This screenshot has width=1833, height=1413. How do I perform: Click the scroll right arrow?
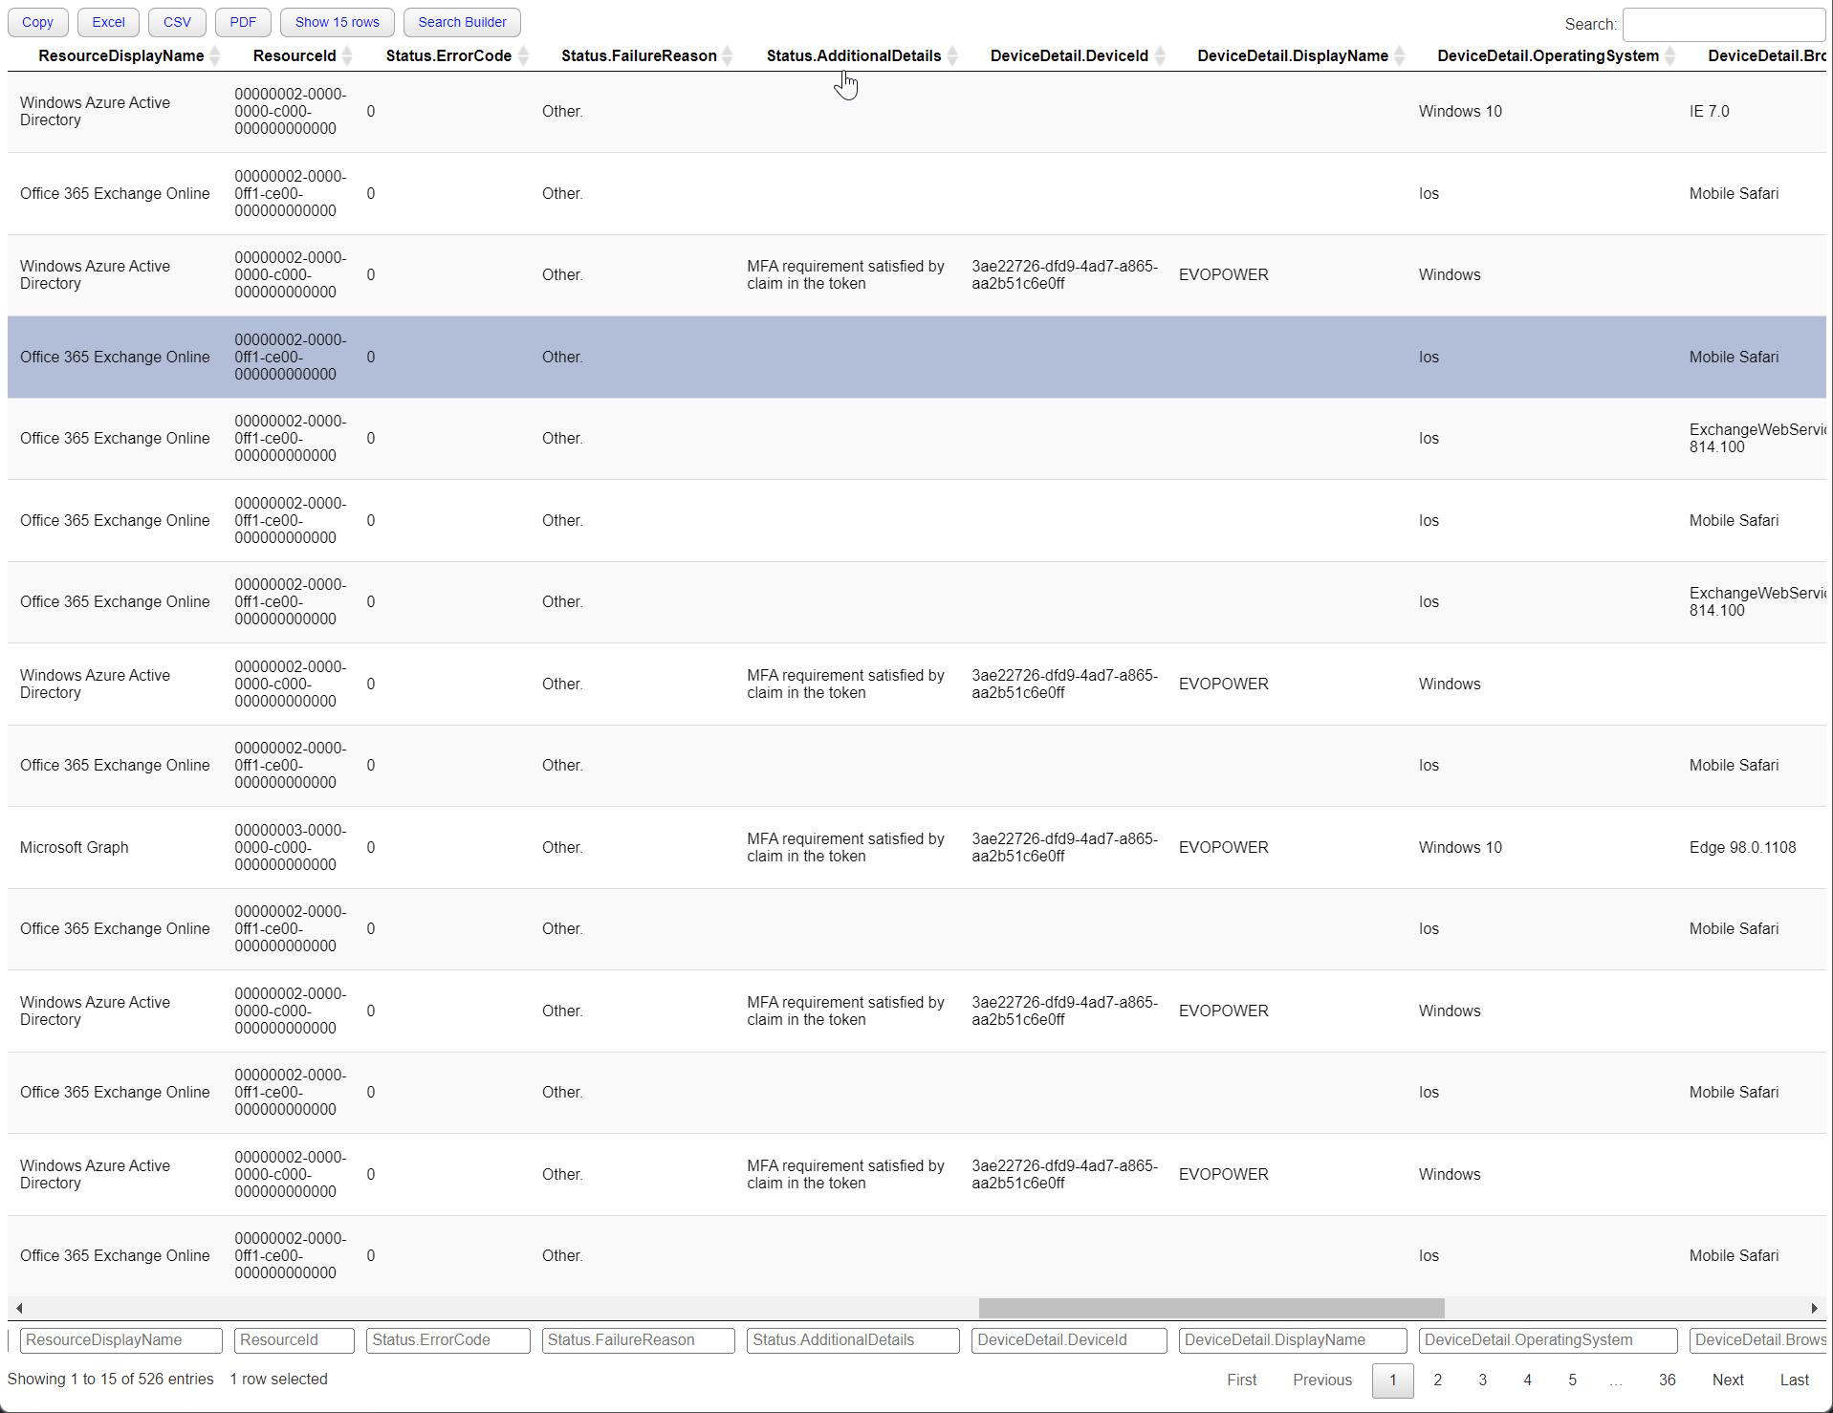click(x=1814, y=1308)
